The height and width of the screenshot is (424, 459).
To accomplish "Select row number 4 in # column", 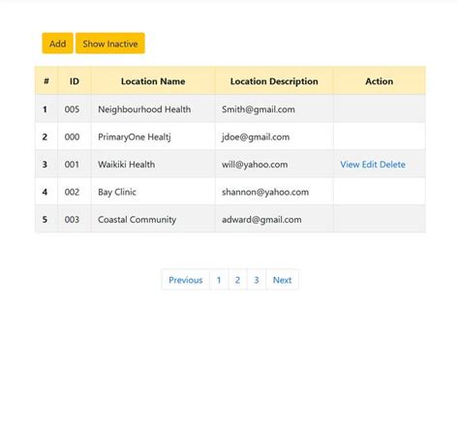I will coord(46,192).
